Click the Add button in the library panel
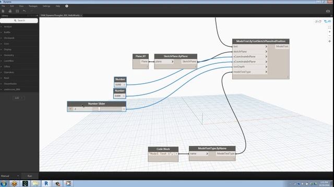Screen dimensions: 334x187 coord(19,98)
